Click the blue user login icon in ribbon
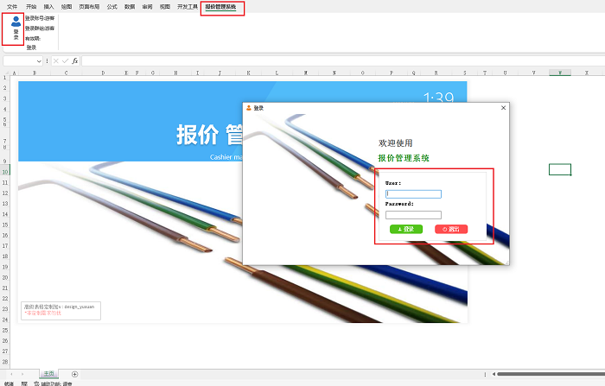This screenshot has width=605, height=386. tap(16, 22)
